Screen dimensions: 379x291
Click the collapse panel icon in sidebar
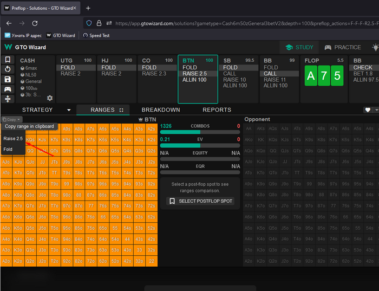pos(8,99)
